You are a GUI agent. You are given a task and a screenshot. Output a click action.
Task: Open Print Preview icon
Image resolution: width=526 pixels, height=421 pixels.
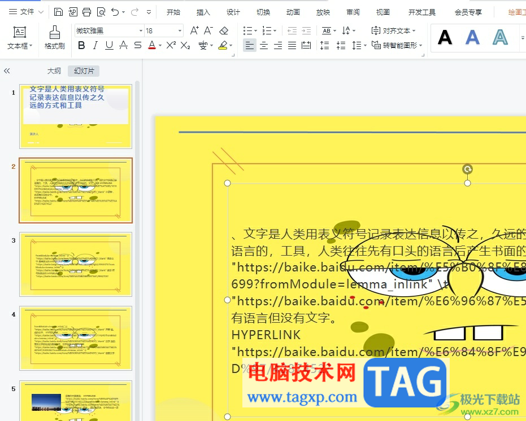click(x=101, y=12)
